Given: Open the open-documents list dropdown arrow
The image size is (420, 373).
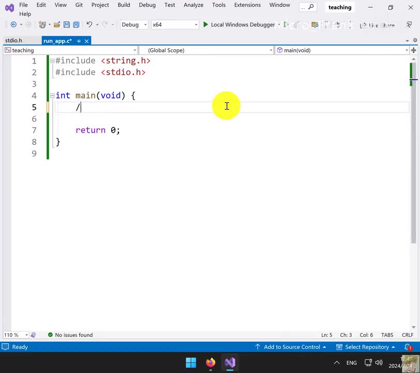Looking at the screenshot, I should point(407,41).
